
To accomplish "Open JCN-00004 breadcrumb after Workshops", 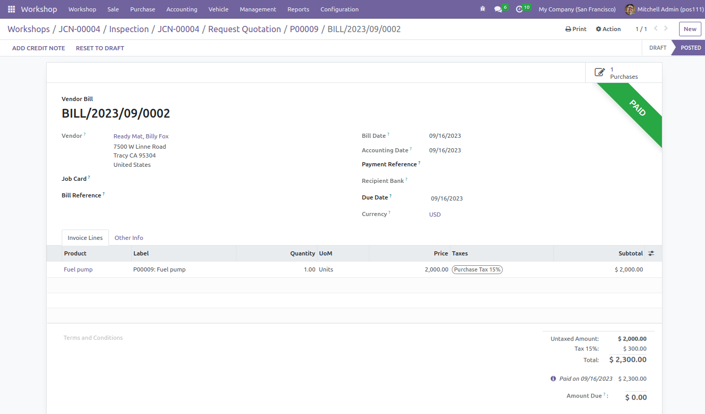I will [x=79, y=29].
